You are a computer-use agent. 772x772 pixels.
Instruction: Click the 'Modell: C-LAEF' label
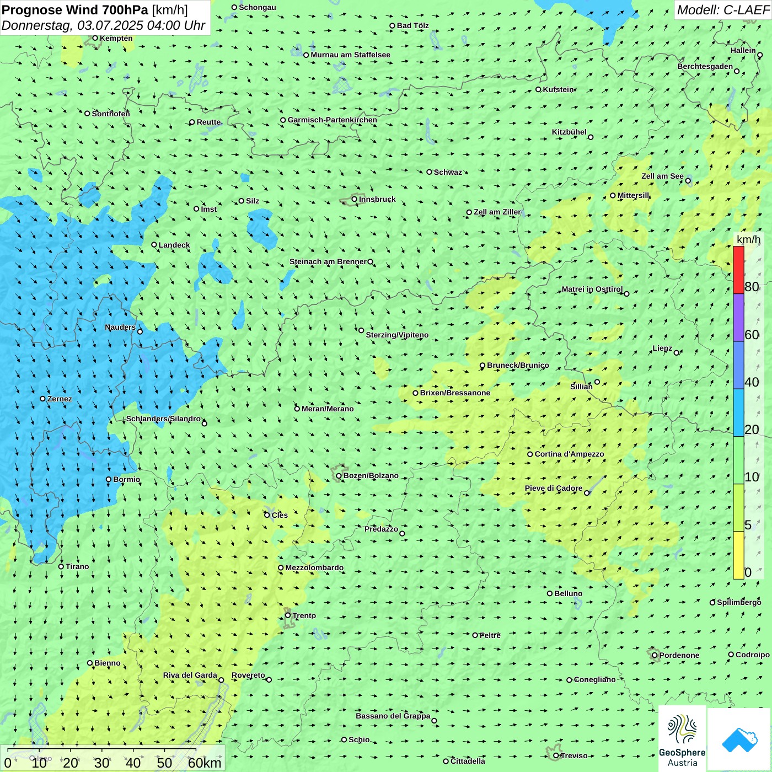click(x=723, y=10)
